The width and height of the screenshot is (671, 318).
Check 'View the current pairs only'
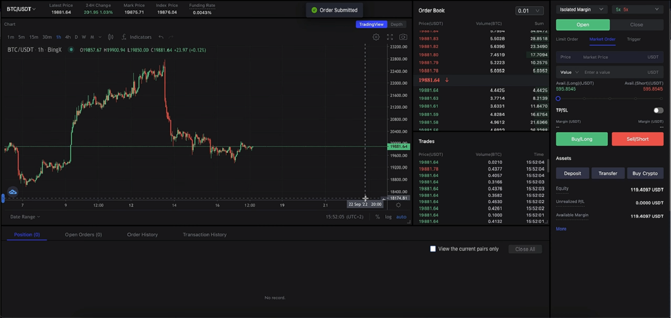tap(433, 249)
